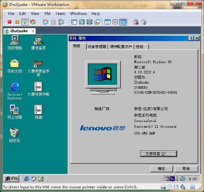Select the Internet Explorer desktop icon

(x=15, y=91)
